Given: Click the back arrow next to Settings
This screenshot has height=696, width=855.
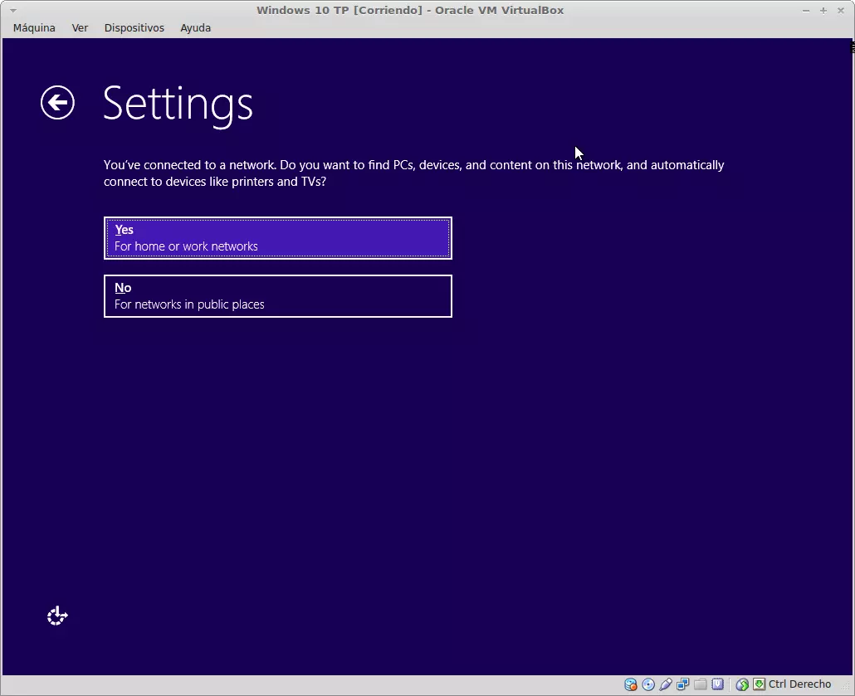Looking at the screenshot, I should pyautogui.click(x=57, y=103).
